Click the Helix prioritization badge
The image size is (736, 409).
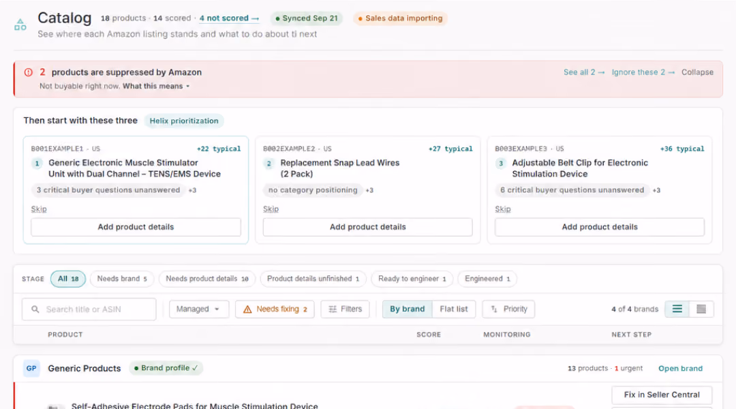click(184, 121)
